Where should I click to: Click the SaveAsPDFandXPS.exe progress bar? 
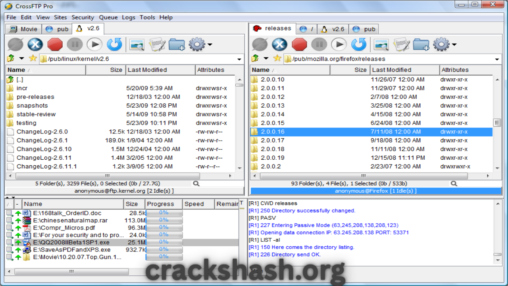coord(164,249)
